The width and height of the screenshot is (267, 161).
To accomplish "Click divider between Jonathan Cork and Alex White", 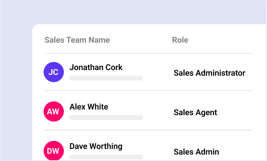I will click(x=149, y=91).
